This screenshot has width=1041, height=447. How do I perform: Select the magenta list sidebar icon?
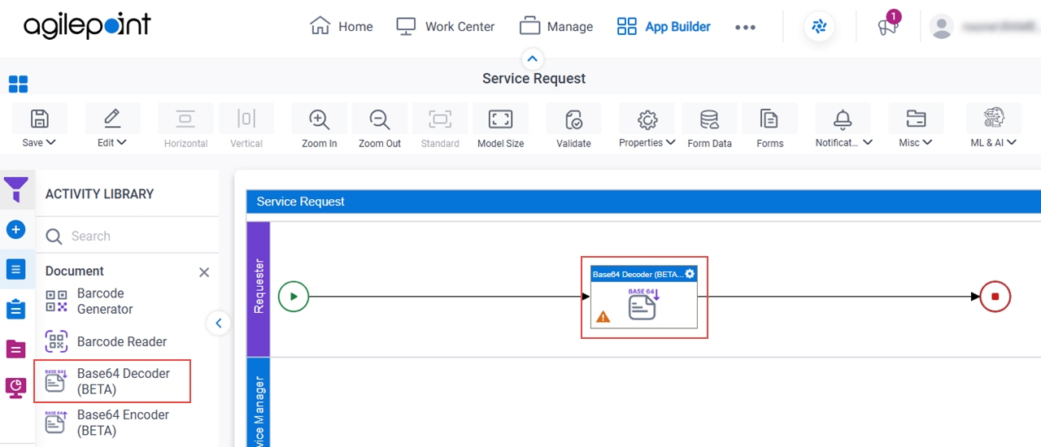click(x=16, y=349)
